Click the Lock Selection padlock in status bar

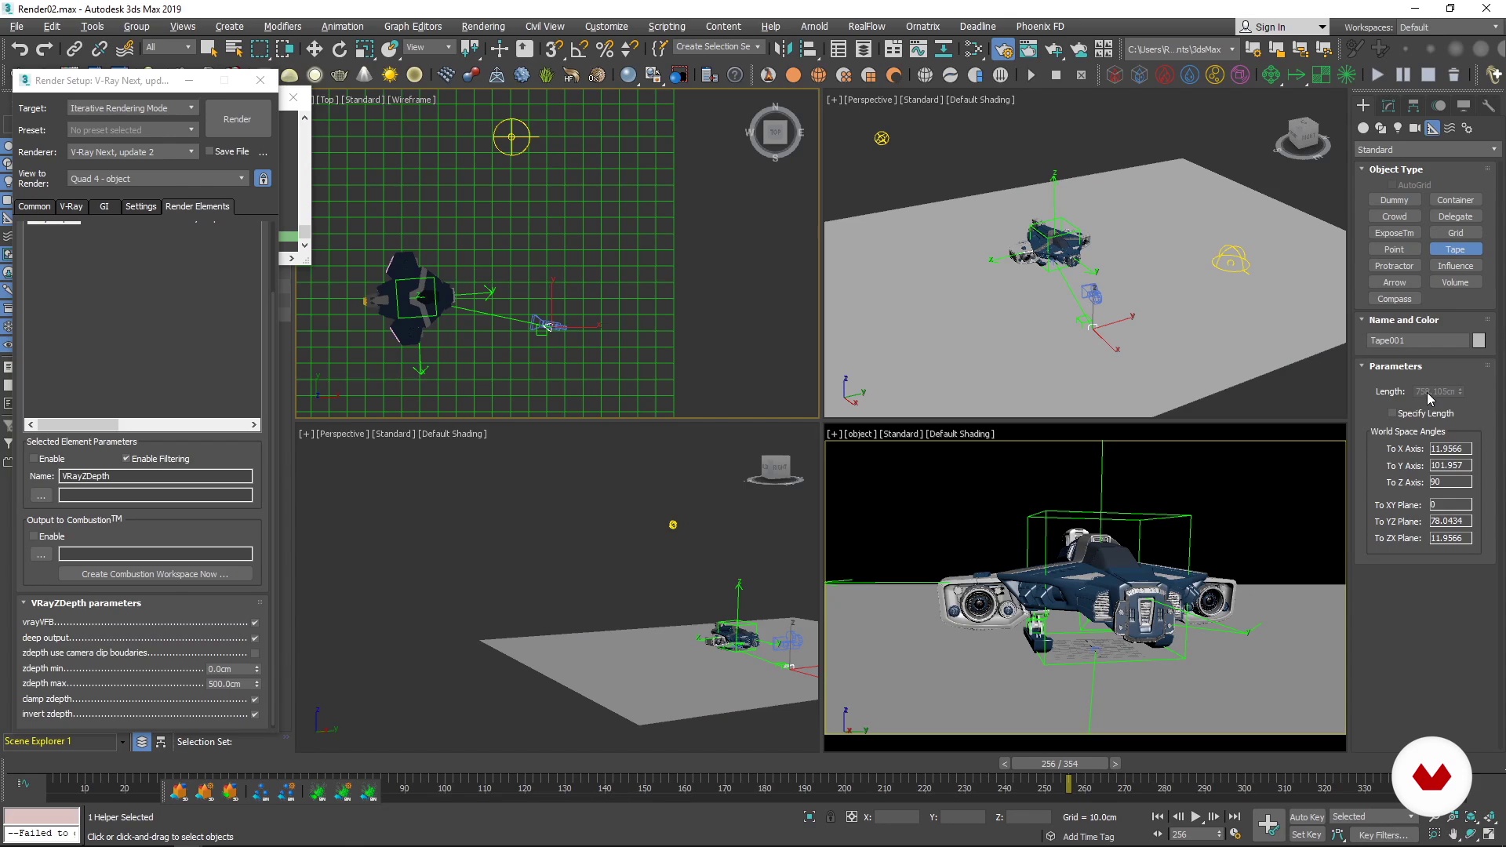(x=830, y=816)
